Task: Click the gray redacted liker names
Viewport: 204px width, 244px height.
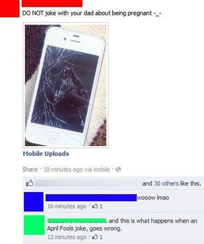Action: click(x=87, y=183)
